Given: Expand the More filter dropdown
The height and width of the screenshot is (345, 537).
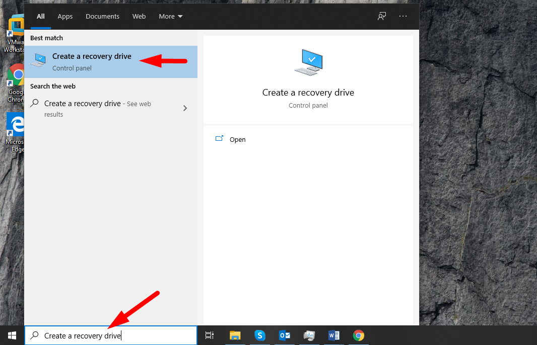Looking at the screenshot, I should (171, 16).
